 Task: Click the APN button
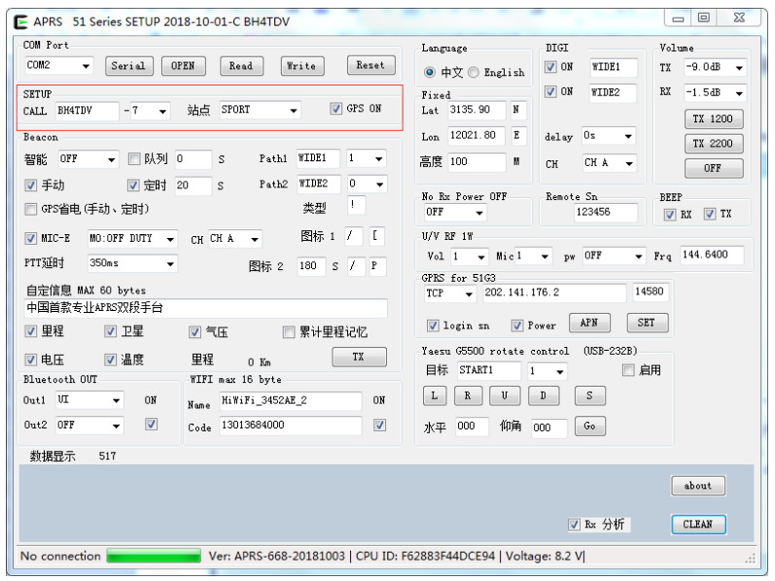[x=589, y=324]
